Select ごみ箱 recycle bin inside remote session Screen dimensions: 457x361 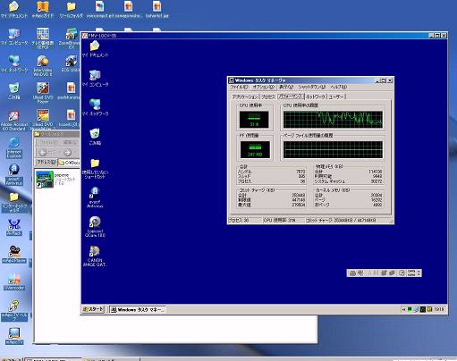[95, 137]
